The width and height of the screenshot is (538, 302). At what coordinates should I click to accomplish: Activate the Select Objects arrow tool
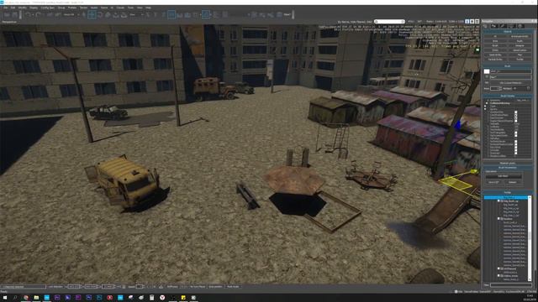84,15
